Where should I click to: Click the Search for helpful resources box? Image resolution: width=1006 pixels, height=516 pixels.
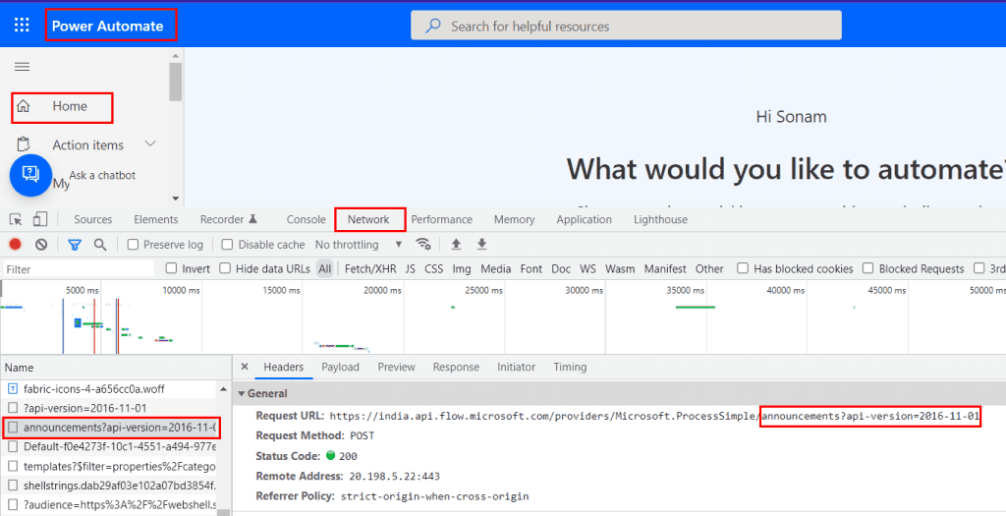626,26
